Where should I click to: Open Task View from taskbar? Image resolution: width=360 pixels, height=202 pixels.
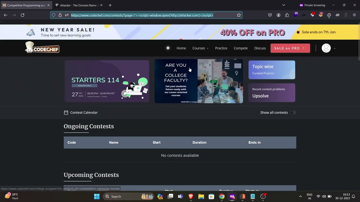(x=170, y=196)
